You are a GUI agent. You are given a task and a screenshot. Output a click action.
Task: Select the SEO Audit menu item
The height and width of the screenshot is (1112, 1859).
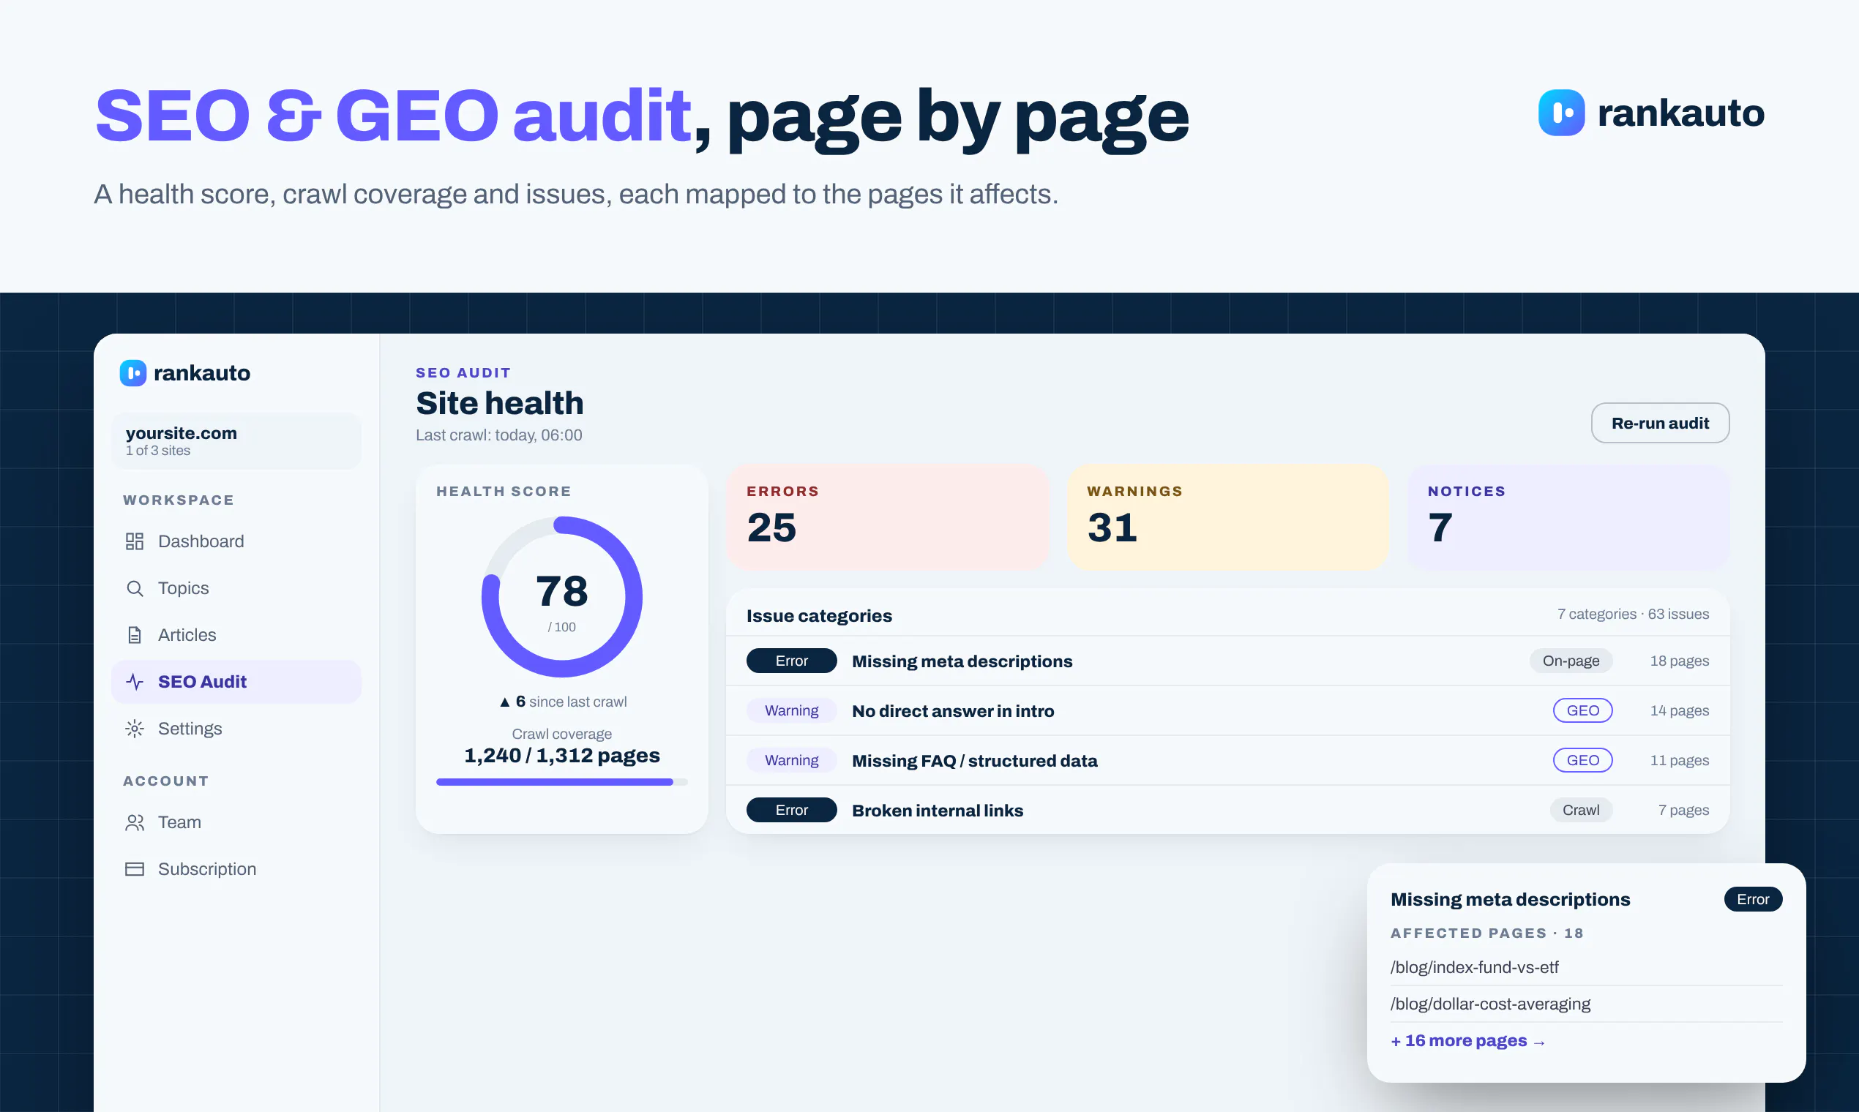pos(236,681)
